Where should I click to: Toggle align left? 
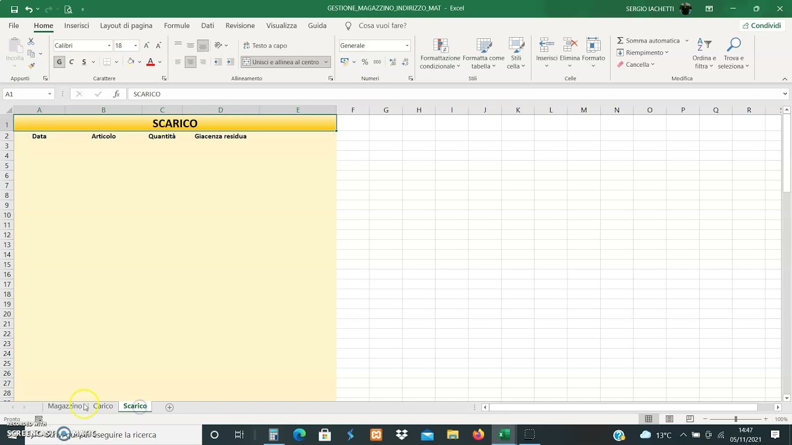click(178, 62)
